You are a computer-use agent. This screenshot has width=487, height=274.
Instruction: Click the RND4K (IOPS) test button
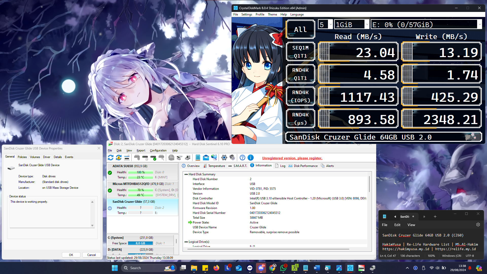point(301,96)
